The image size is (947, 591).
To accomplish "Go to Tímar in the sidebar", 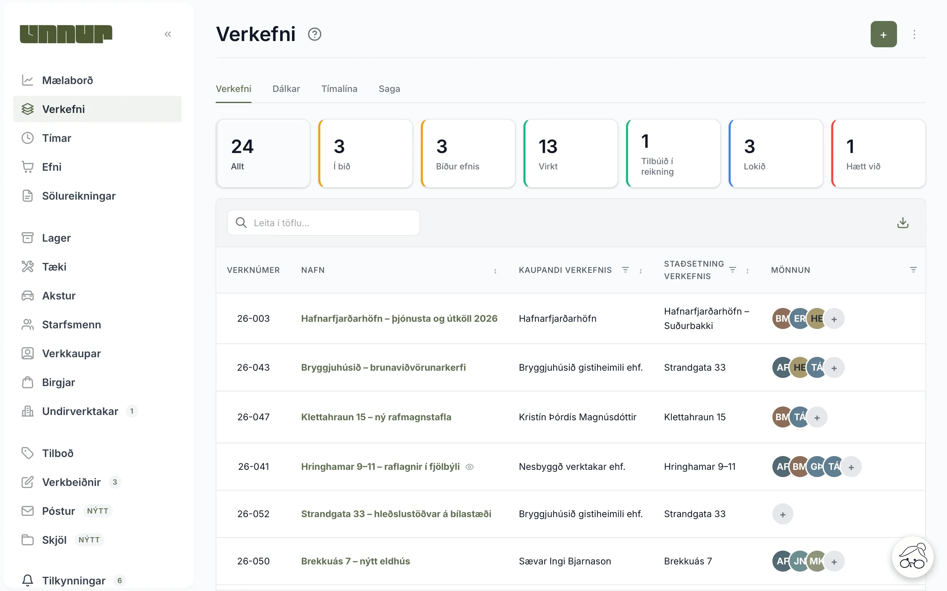I will pos(97,138).
